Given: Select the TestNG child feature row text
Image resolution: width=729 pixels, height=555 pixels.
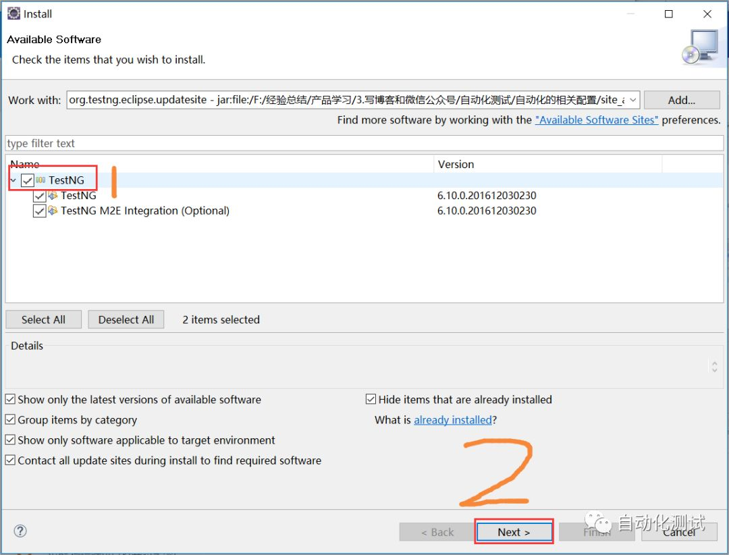Looking at the screenshot, I should click(78, 195).
